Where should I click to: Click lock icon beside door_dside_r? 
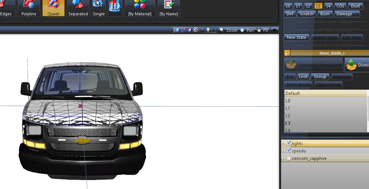[287, 53]
